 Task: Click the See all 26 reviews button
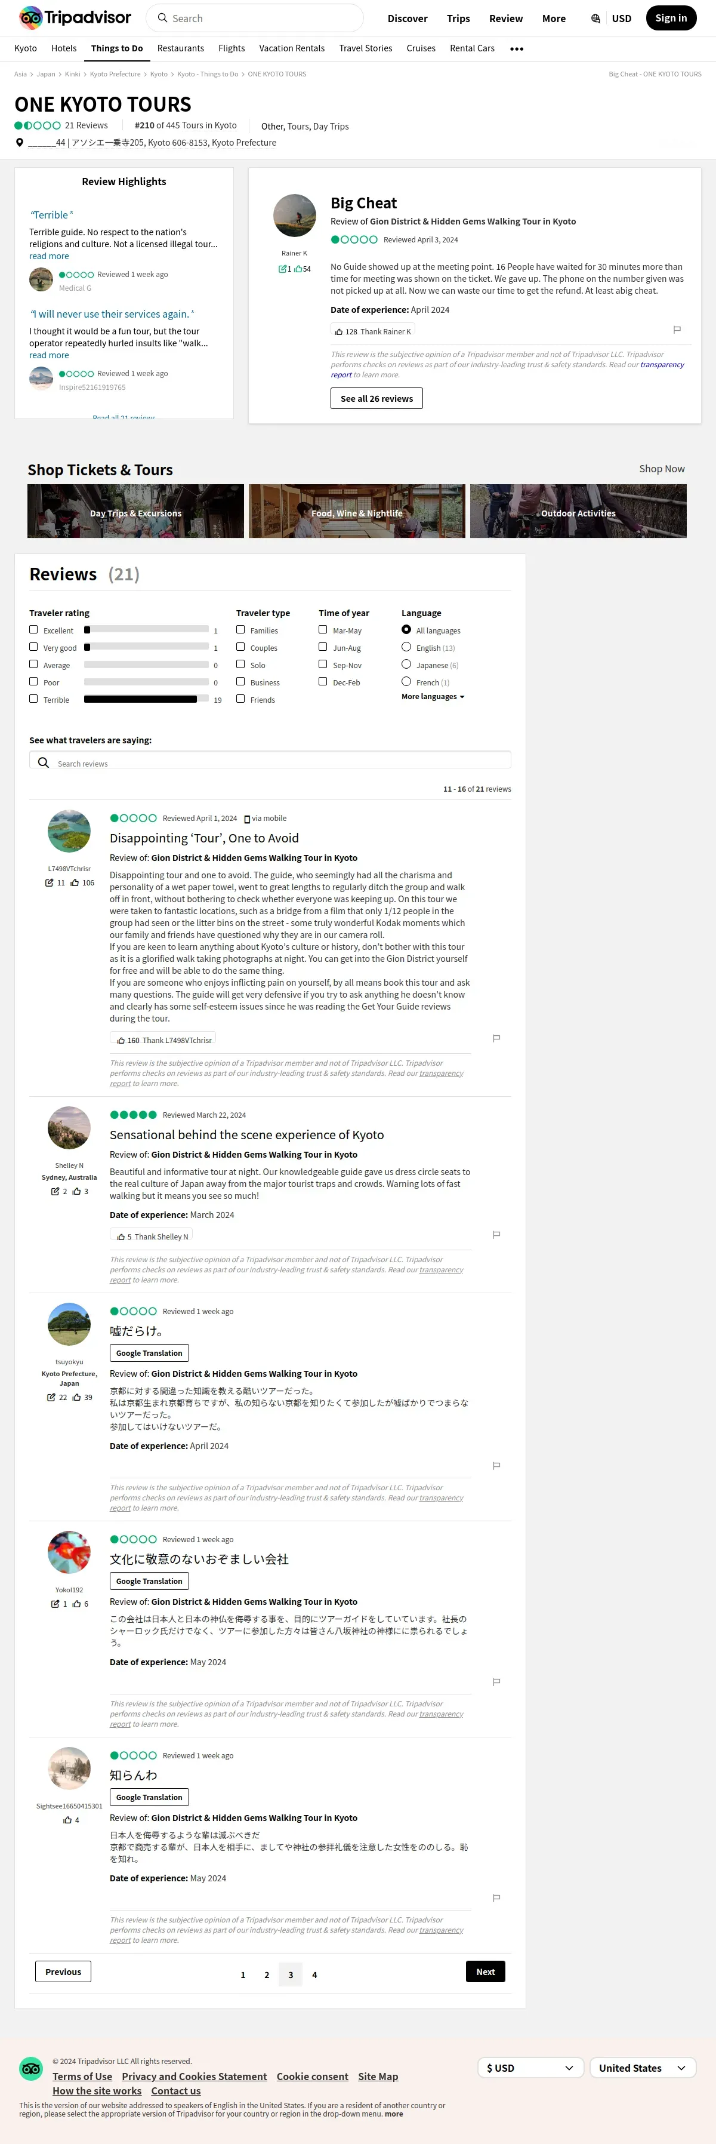pyautogui.click(x=376, y=399)
